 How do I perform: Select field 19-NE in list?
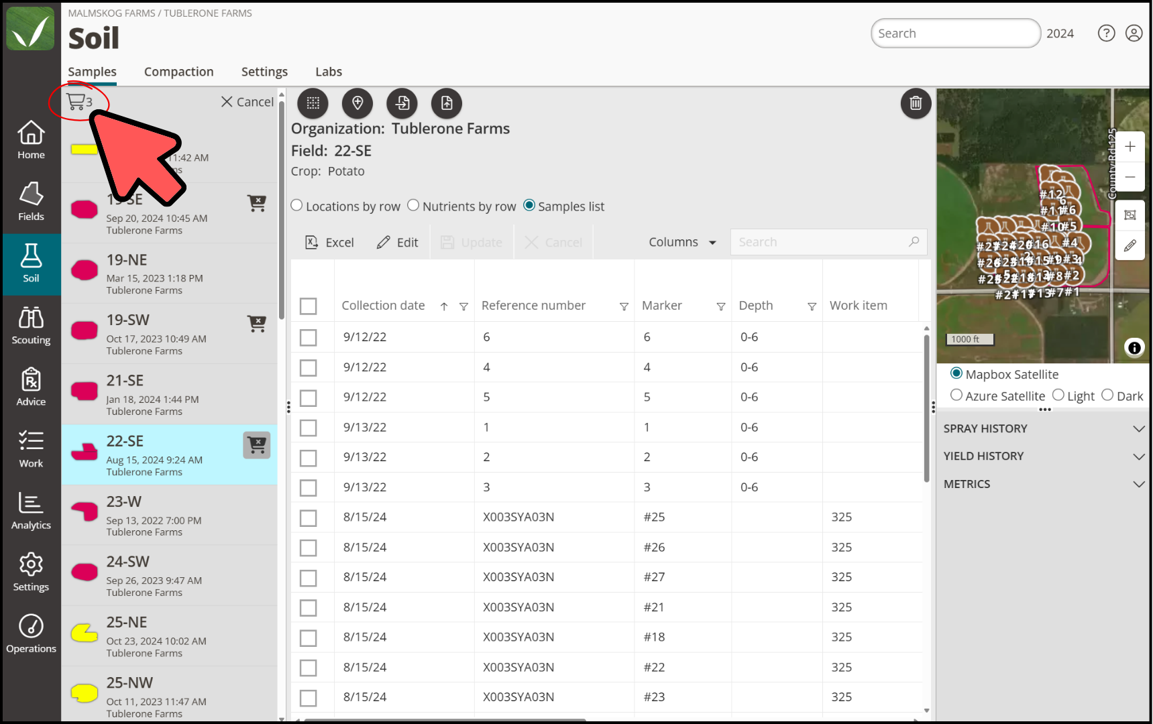169,274
